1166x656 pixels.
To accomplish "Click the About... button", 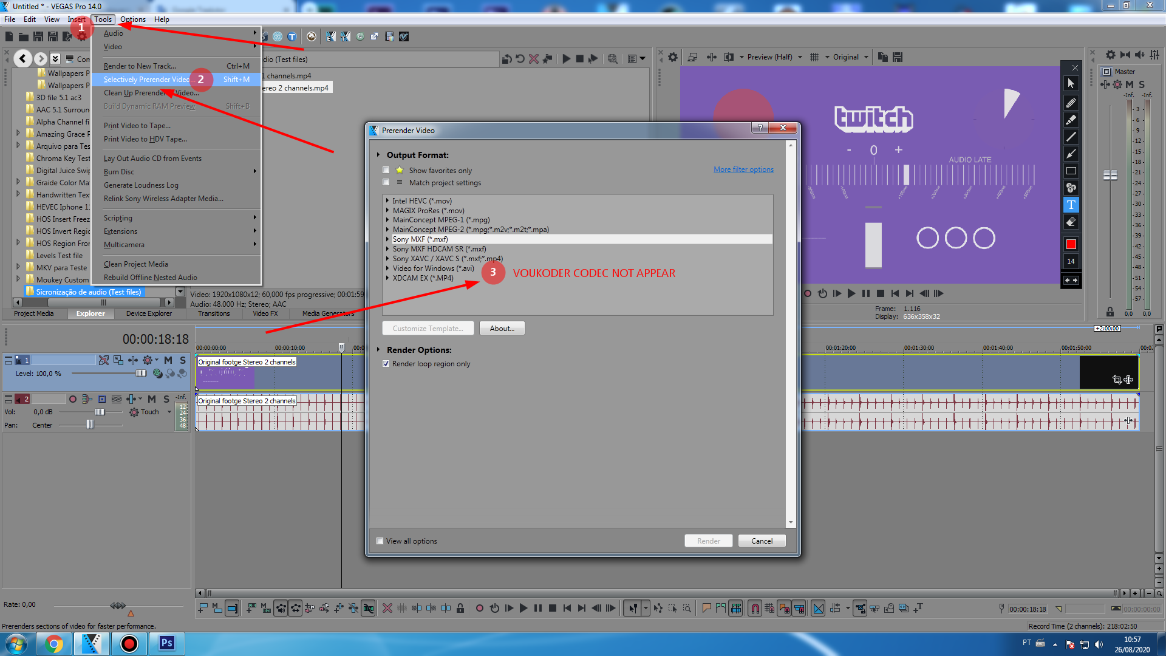I will click(x=502, y=329).
